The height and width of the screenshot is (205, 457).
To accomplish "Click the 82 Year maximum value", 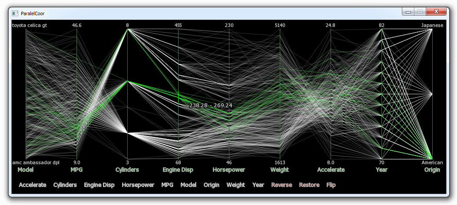I will (381, 25).
